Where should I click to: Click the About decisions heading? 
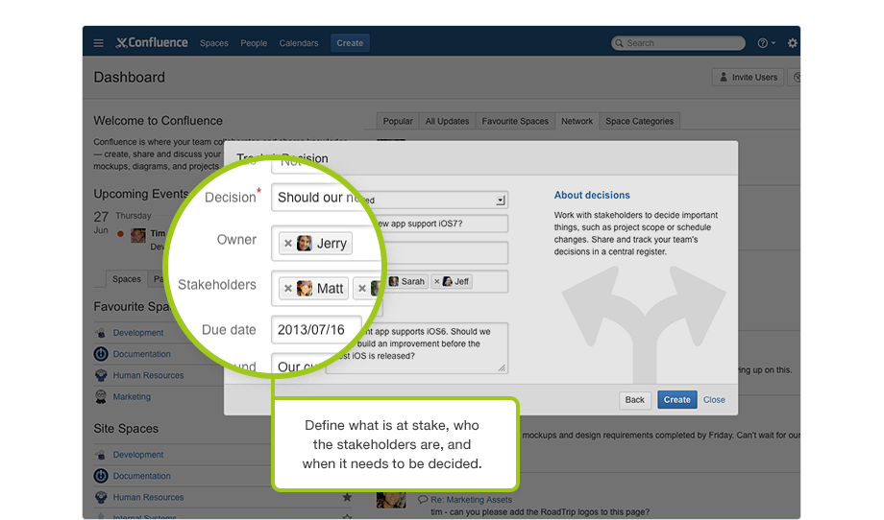(x=592, y=196)
